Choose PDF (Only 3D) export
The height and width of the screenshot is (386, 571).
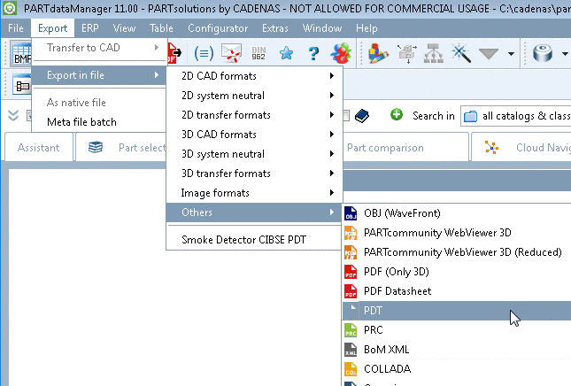(x=456, y=272)
